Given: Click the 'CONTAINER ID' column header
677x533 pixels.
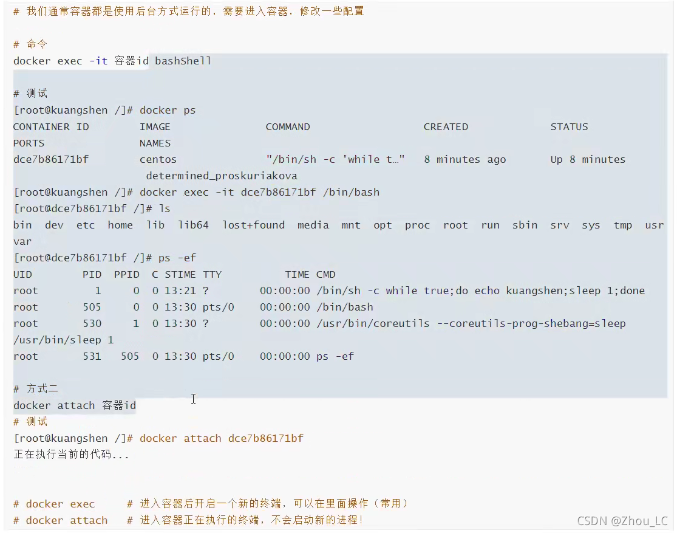Looking at the screenshot, I should 51,126.
